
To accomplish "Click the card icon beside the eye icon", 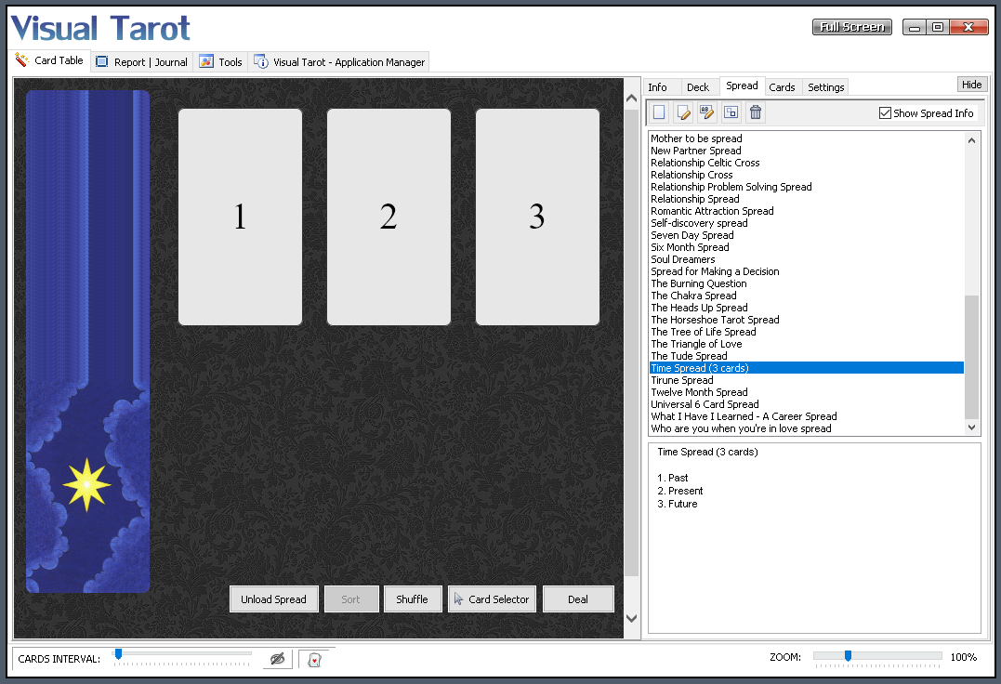I will [x=314, y=659].
